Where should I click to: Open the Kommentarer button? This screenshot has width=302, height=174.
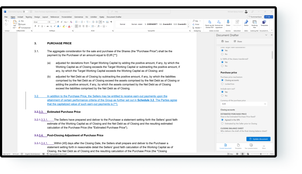click(x=255, y=17)
